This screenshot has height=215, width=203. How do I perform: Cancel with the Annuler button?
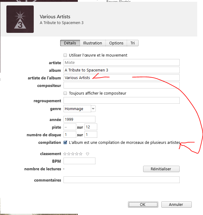[177, 204]
